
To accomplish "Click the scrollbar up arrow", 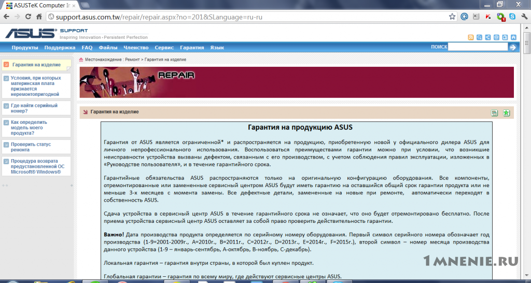I will tap(527, 27).
